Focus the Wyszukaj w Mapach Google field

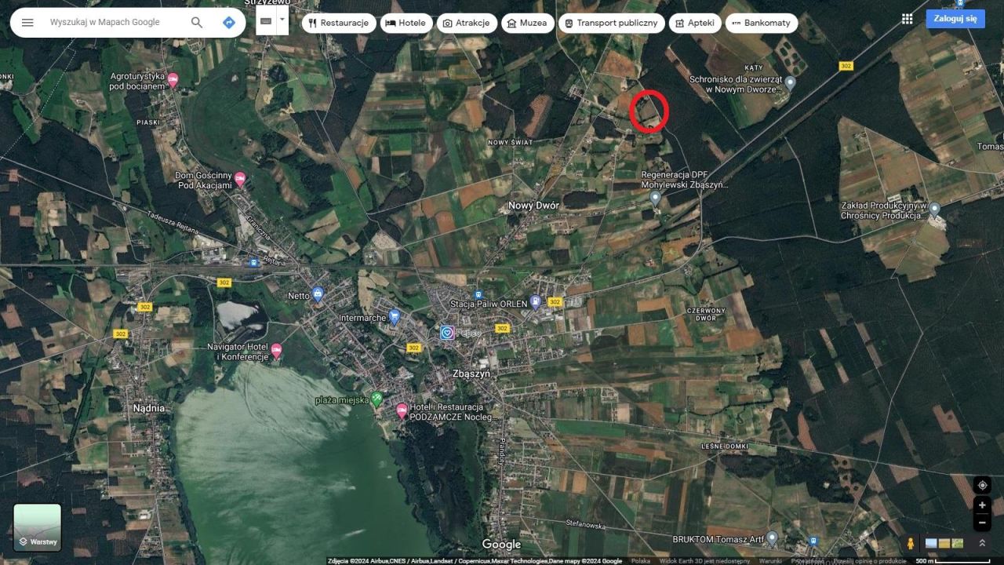[105, 23]
